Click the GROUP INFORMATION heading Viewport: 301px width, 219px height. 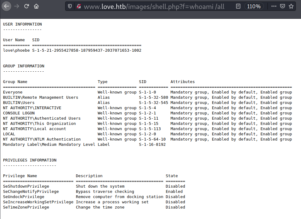[24, 66]
